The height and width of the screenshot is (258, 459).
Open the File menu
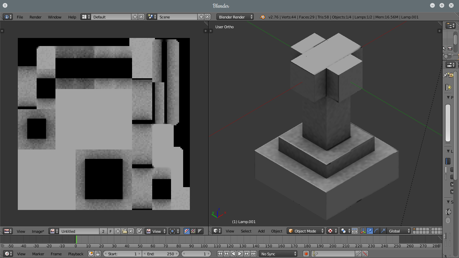[x=20, y=17]
